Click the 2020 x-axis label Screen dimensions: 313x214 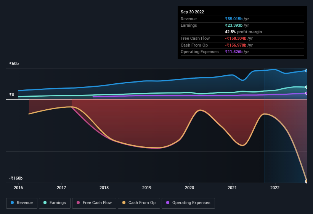pos(189,188)
